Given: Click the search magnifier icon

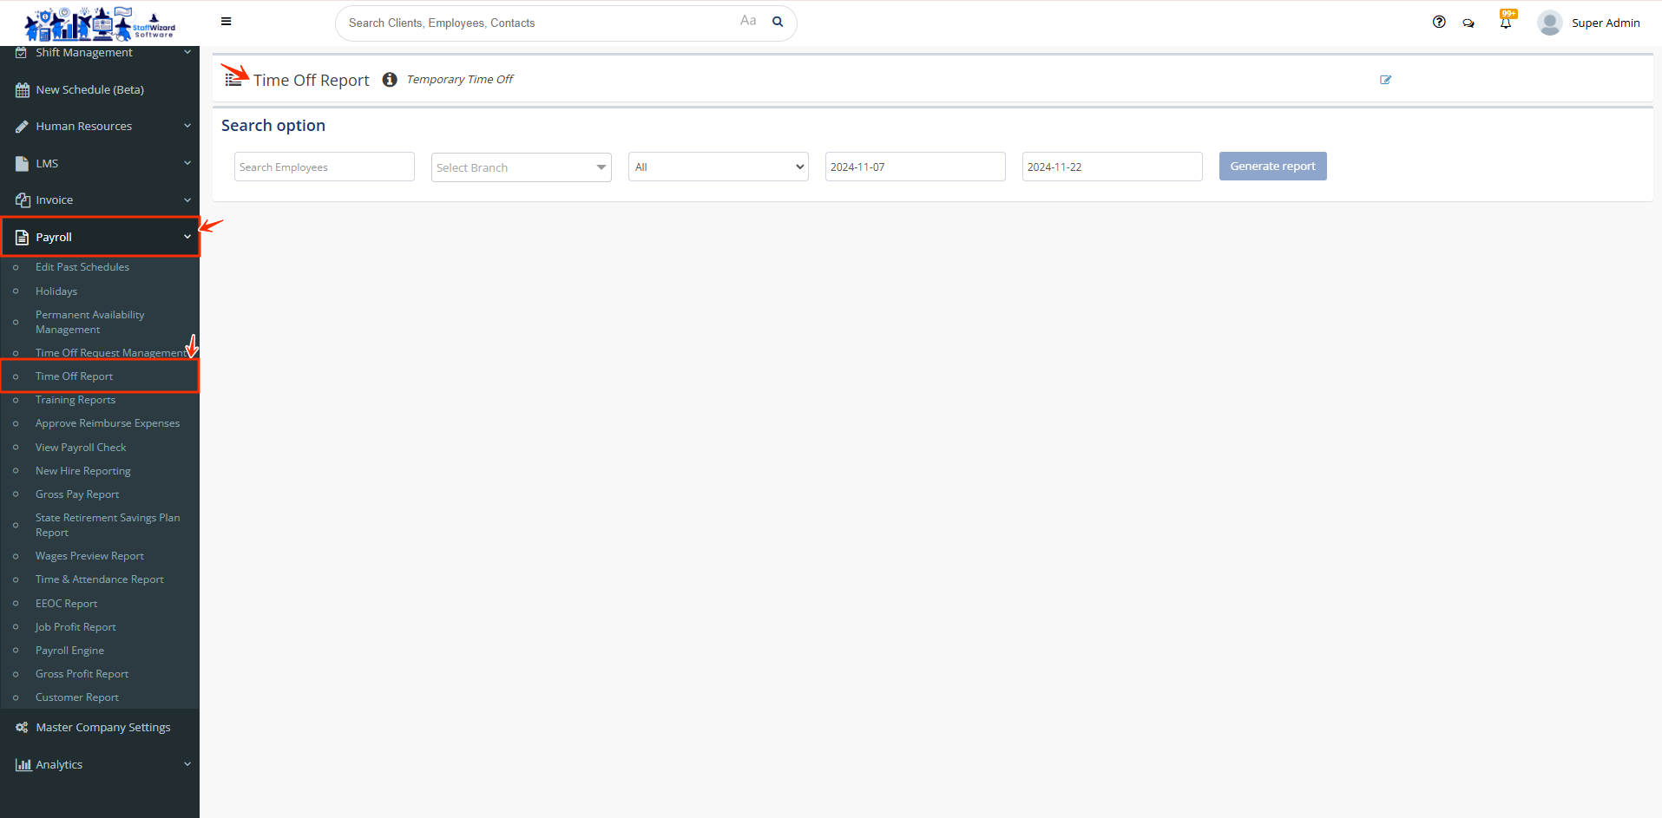Looking at the screenshot, I should [778, 23].
